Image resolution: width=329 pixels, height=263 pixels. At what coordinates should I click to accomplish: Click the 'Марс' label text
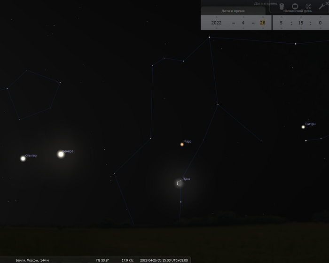tap(188, 141)
